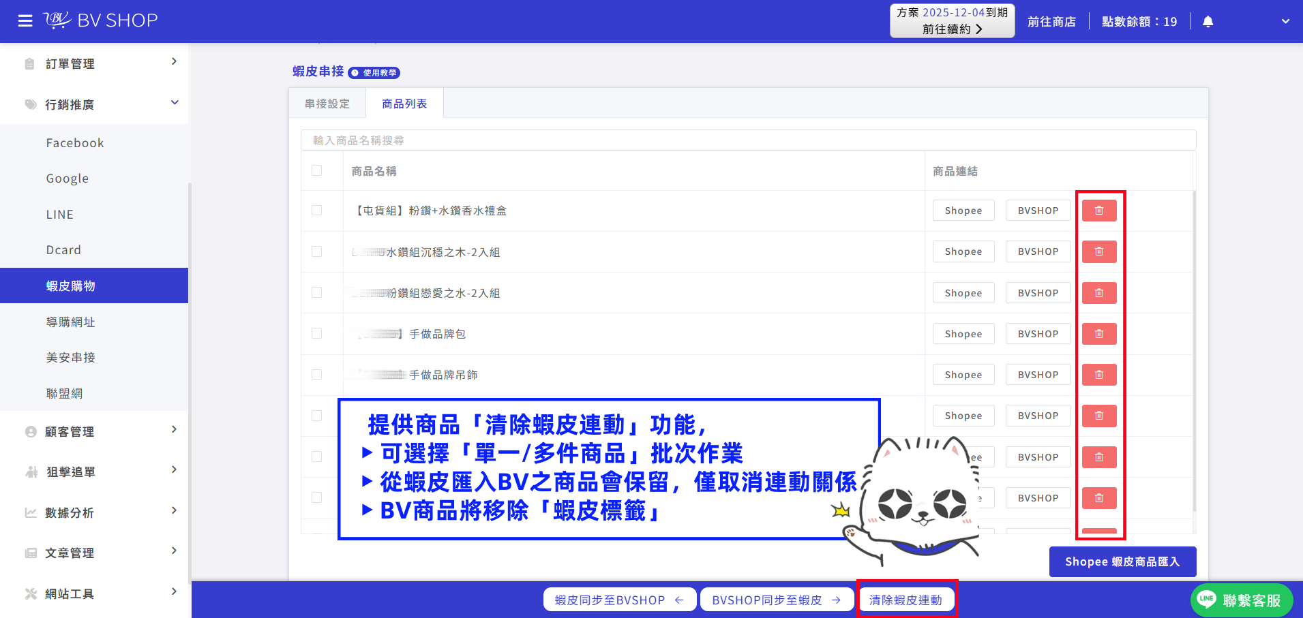Click the Shopee 蝦皮商品匯入 button
Viewport: 1303px width, 618px height.
[x=1122, y=562]
